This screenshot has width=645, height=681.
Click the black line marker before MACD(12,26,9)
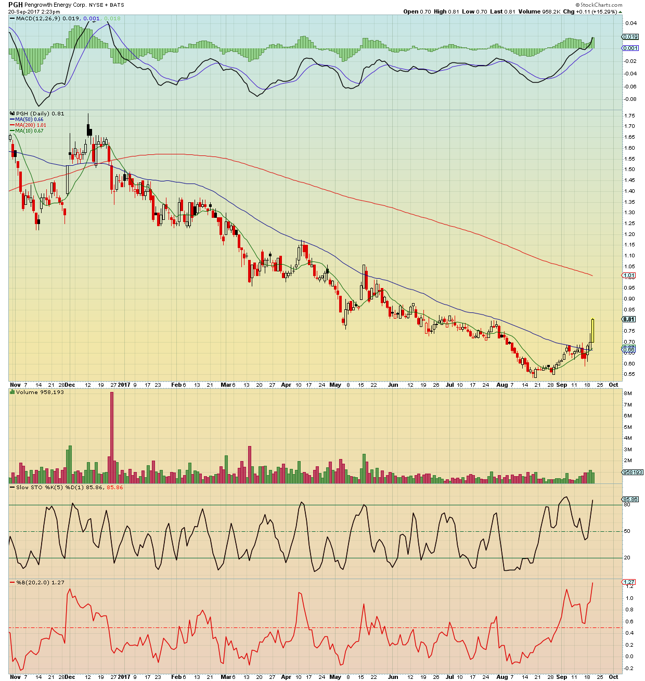tap(12, 19)
